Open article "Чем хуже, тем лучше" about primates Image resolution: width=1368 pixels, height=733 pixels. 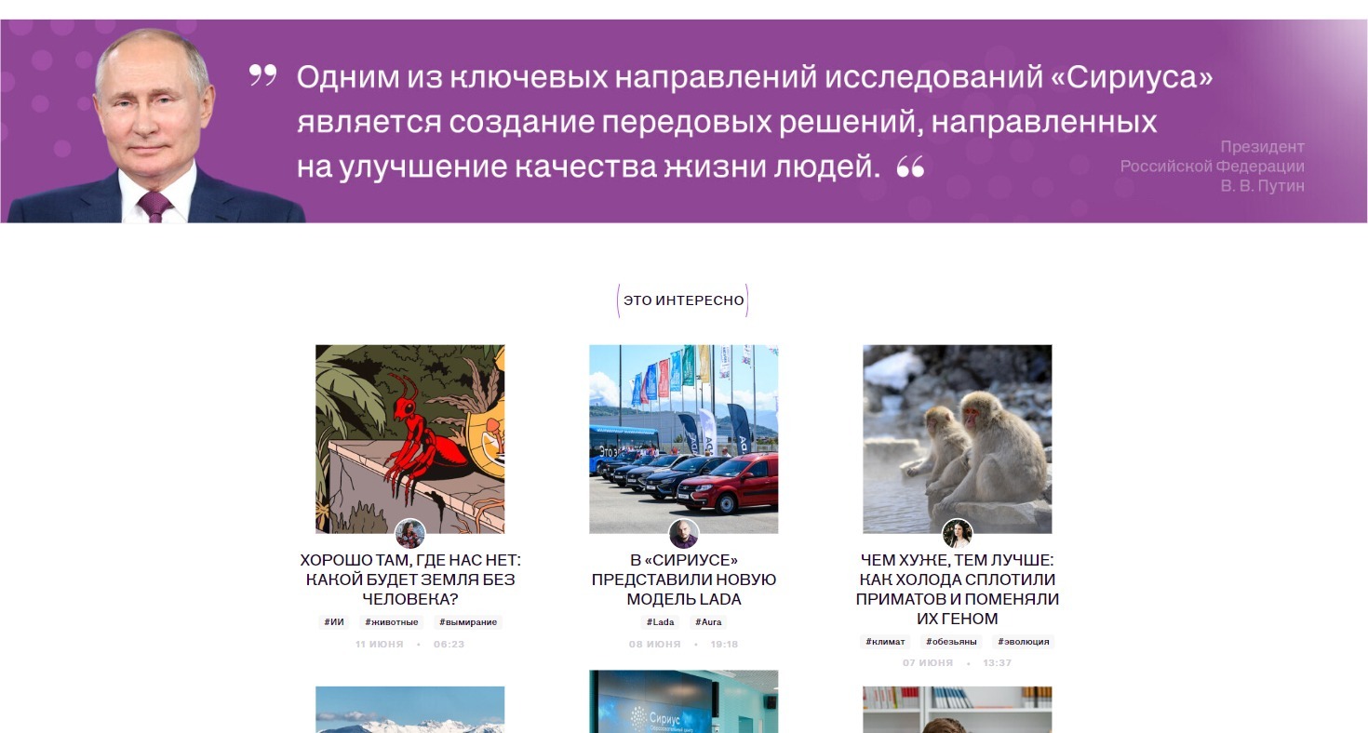click(x=958, y=589)
